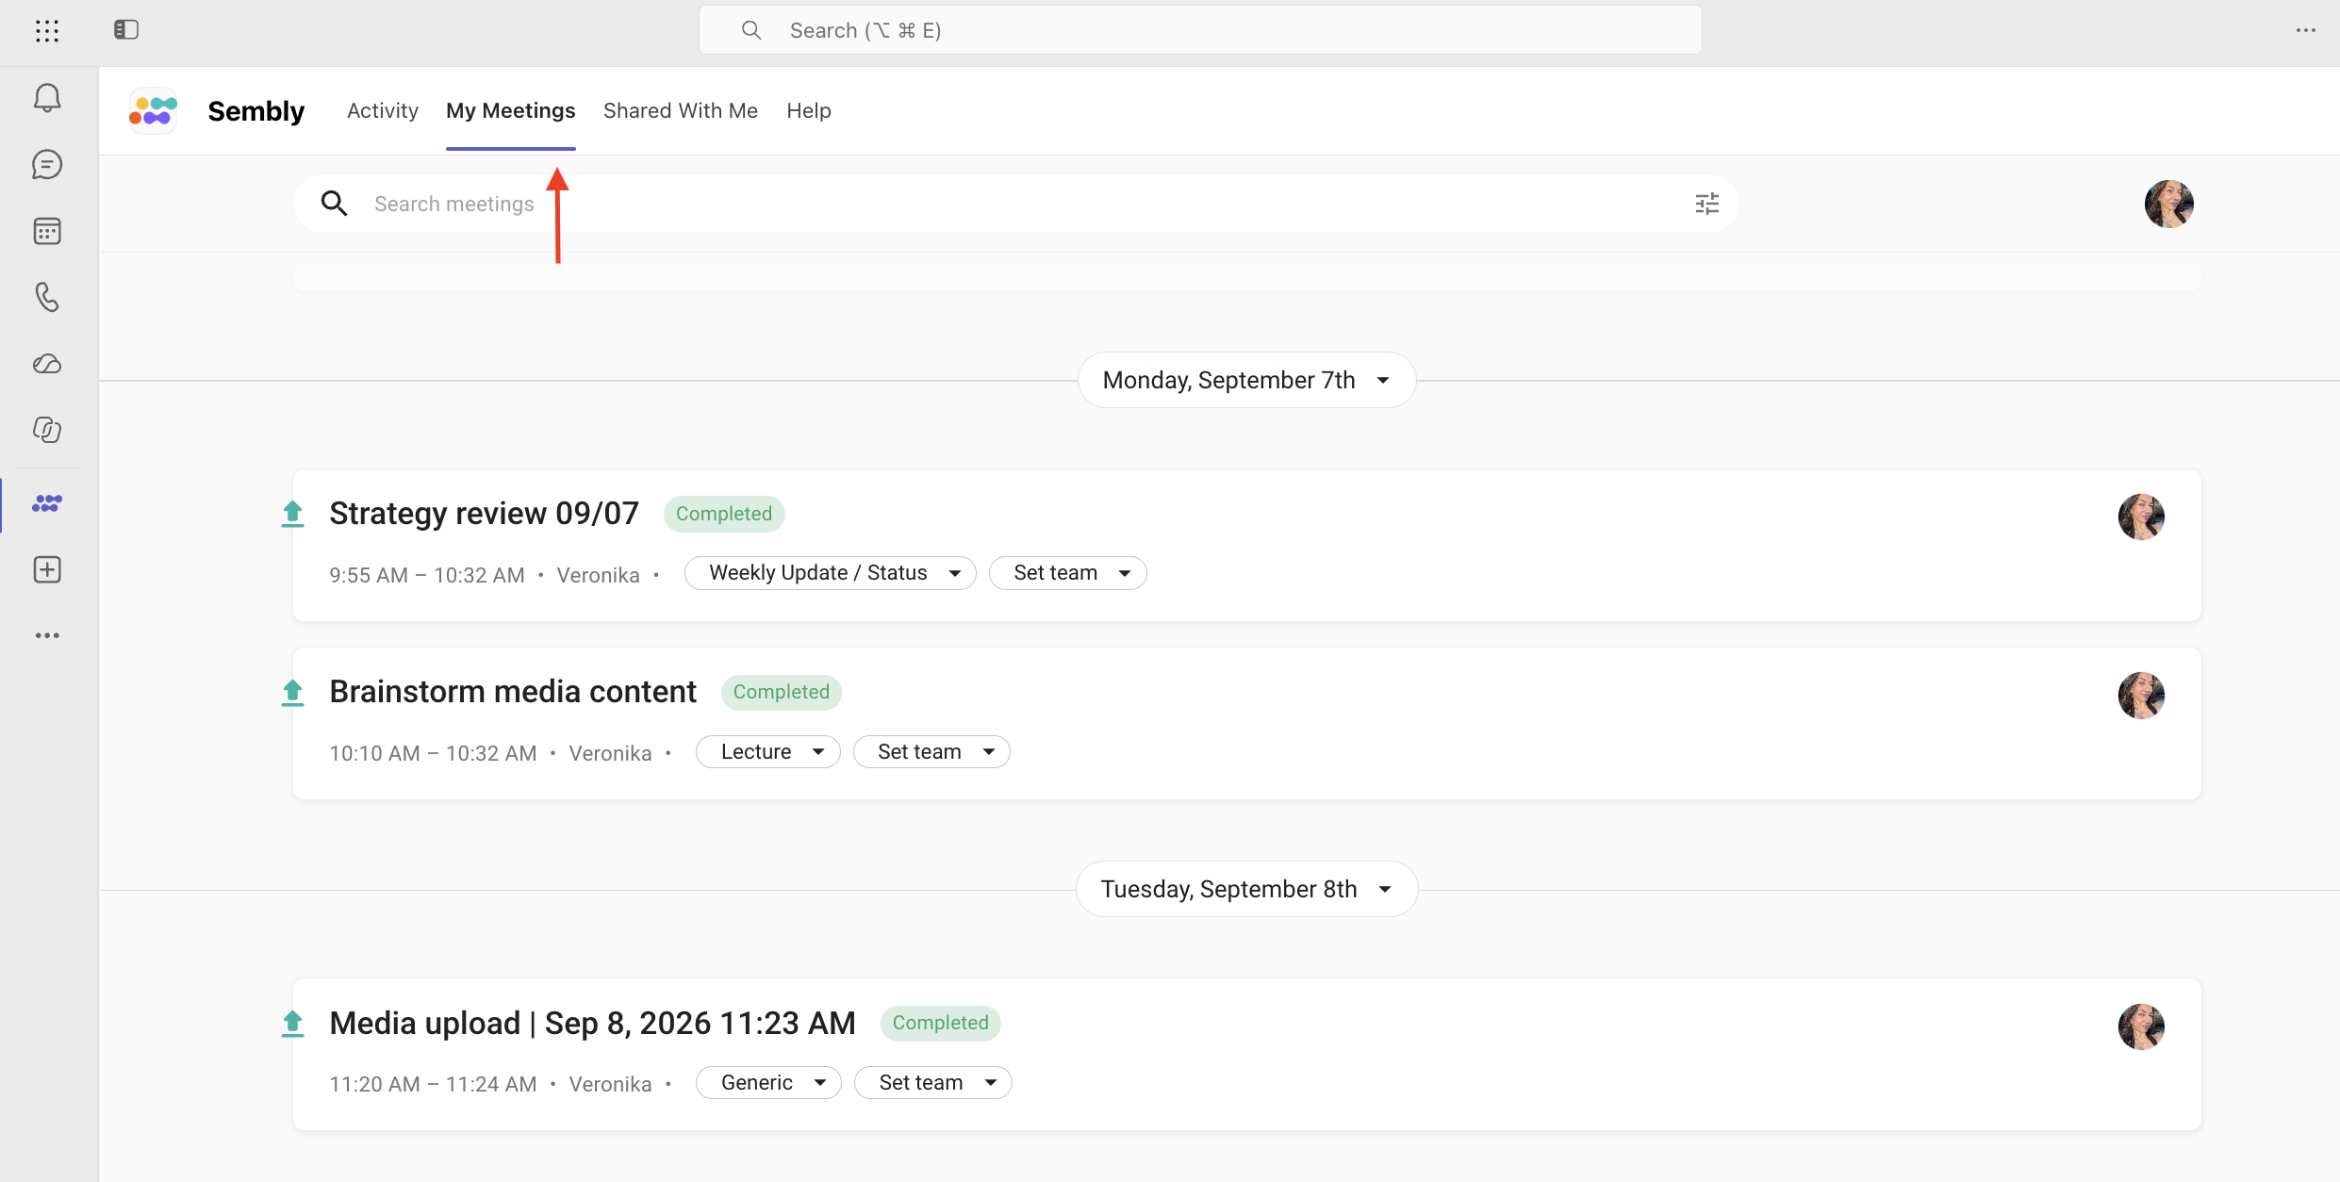Viewport: 2340px width, 1182px height.
Task: Open Set team dropdown for Brainstorm media content
Action: [931, 752]
